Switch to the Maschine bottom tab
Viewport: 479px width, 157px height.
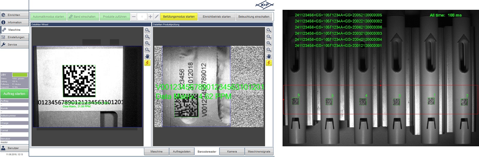(x=156, y=151)
